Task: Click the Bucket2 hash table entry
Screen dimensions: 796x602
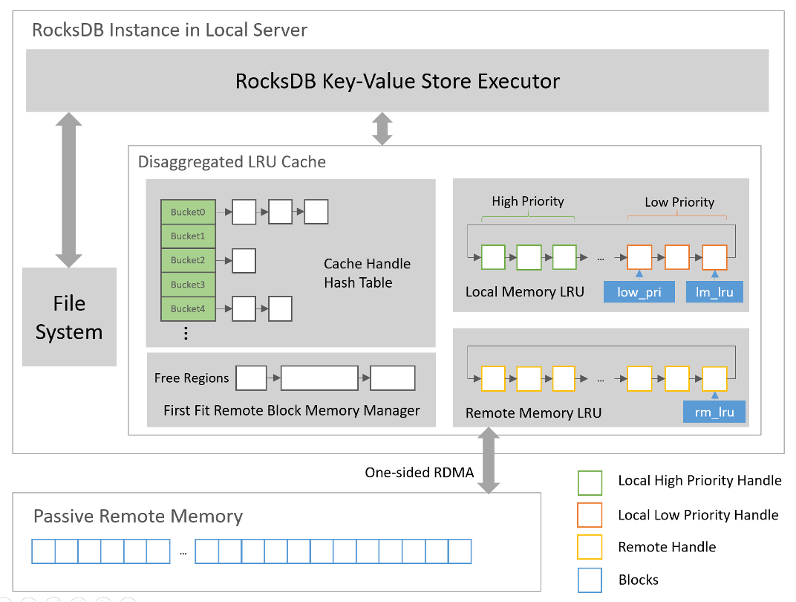Action: (x=188, y=260)
